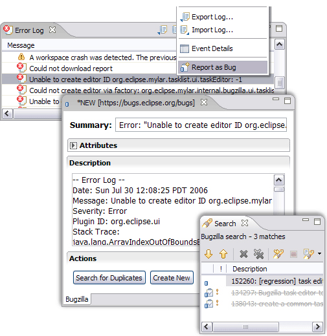Remove all matches with double X icon
This screenshot has height=336, width=327.
coord(258,254)
